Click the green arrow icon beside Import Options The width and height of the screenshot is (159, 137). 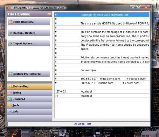point(11,43)
